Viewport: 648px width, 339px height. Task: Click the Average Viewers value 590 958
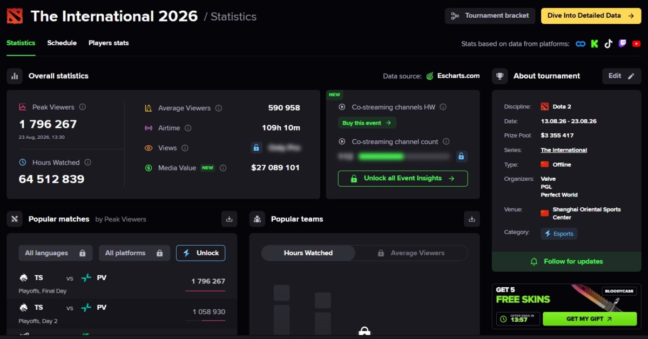pos(284,108)
